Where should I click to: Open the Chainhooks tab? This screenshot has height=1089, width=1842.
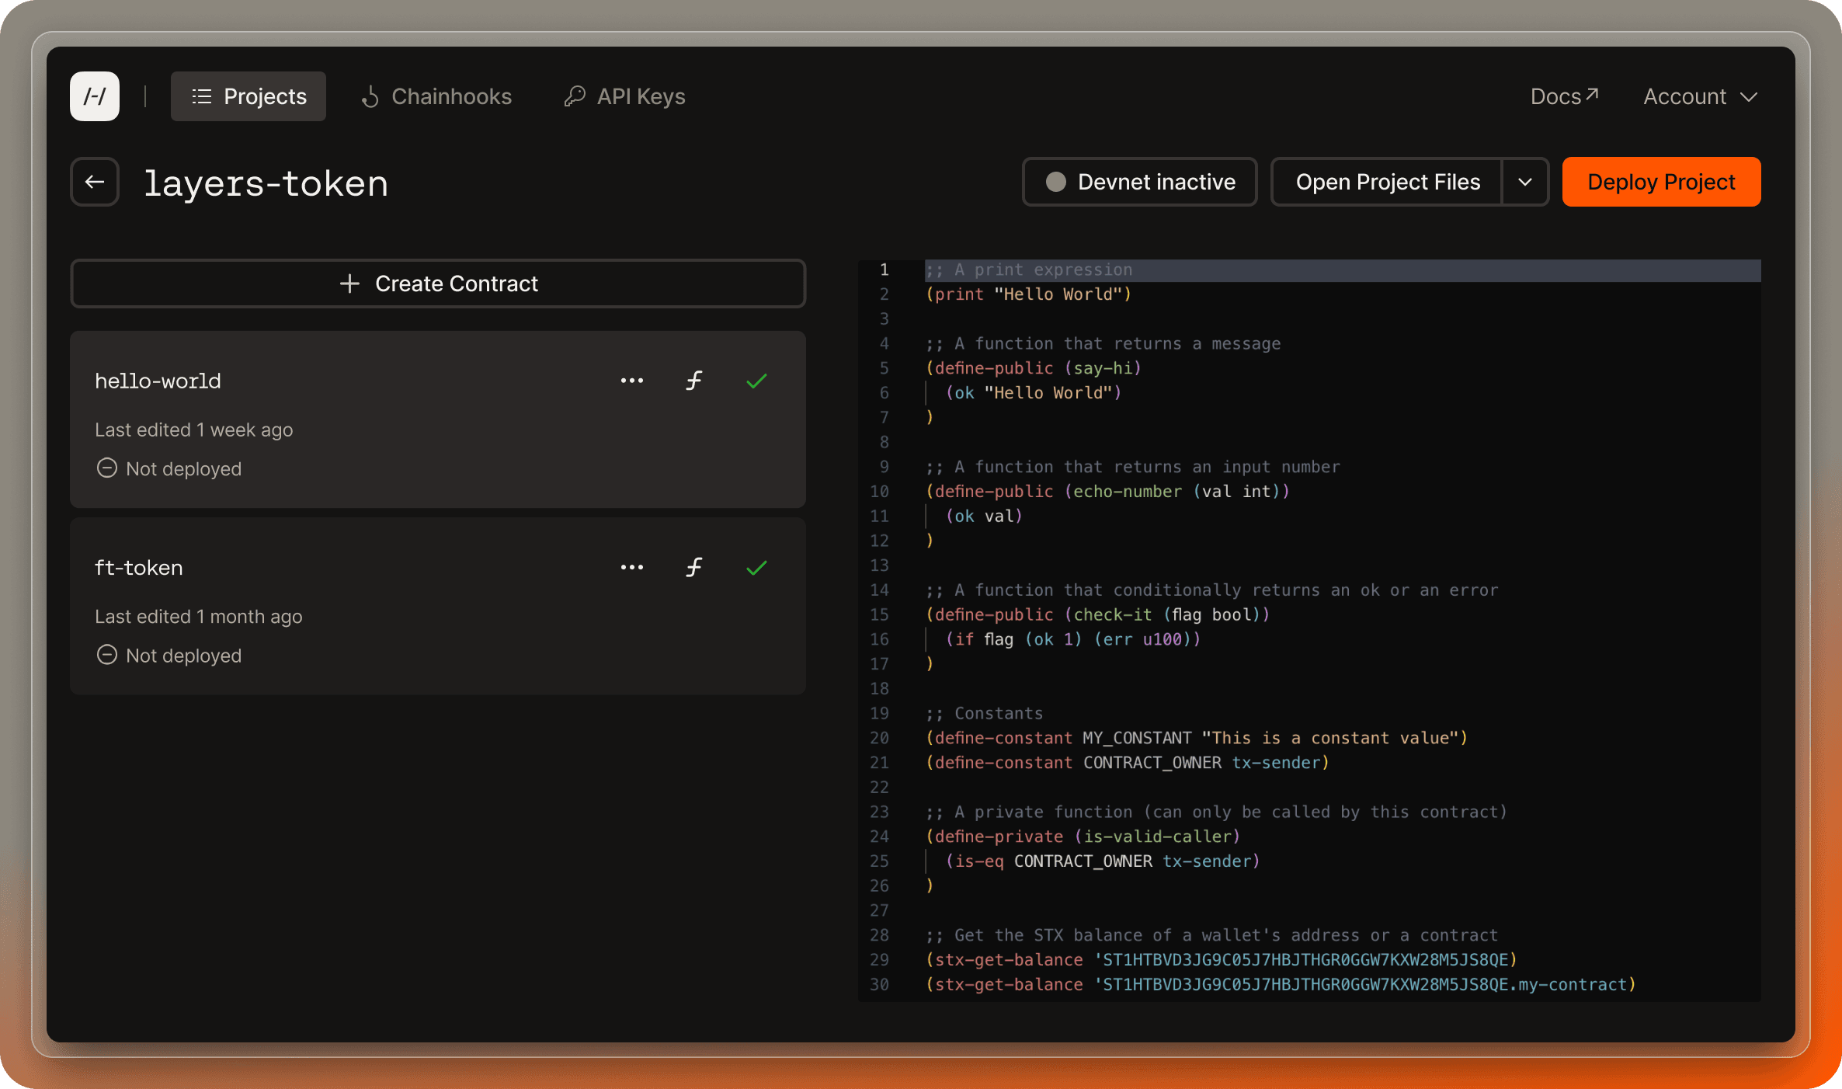tap(436, 96)
